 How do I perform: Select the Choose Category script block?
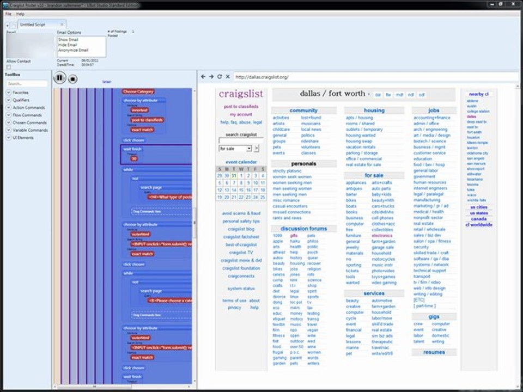pyautogui.click(x=138, y=91)
